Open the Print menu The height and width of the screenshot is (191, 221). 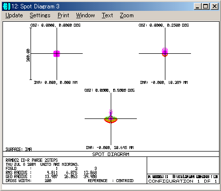63,15
